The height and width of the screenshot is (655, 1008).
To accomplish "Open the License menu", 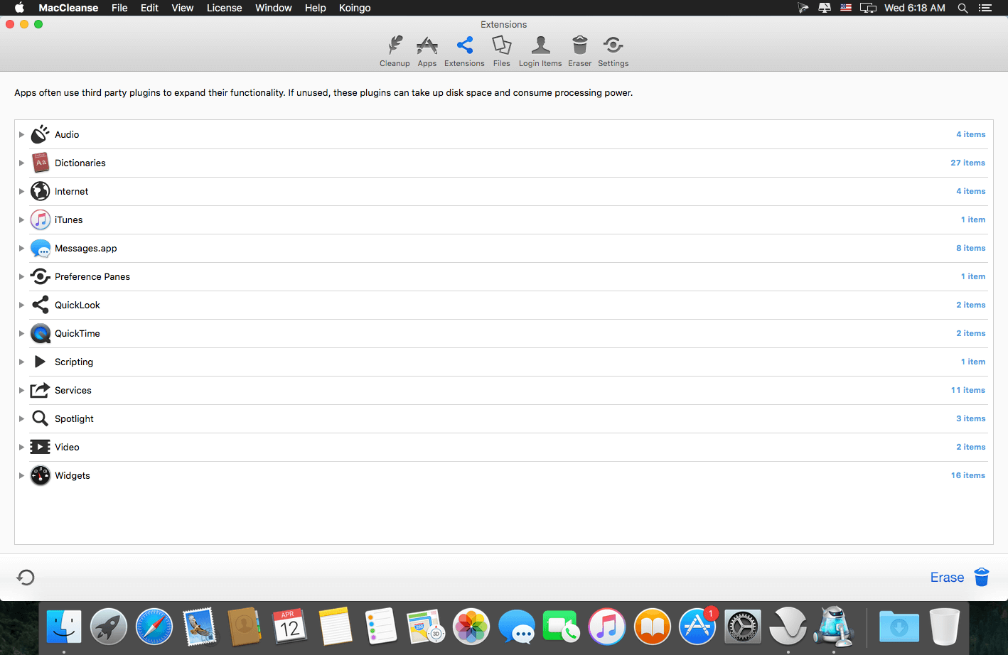I will coord(224,8).
